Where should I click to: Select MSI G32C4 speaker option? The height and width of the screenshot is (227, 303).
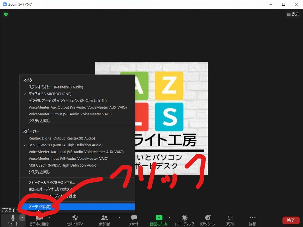(x=77, y=165)
